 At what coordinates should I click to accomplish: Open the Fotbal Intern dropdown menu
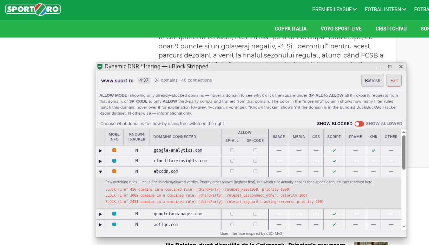385,9
